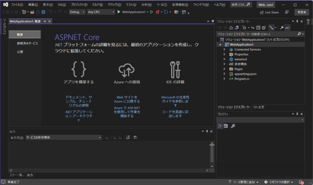Image resolution: width=313 pixels, height=185 pixels.
Task: Select appsettings.json in Solution Explorer
Action: click(x=245, y=74)
